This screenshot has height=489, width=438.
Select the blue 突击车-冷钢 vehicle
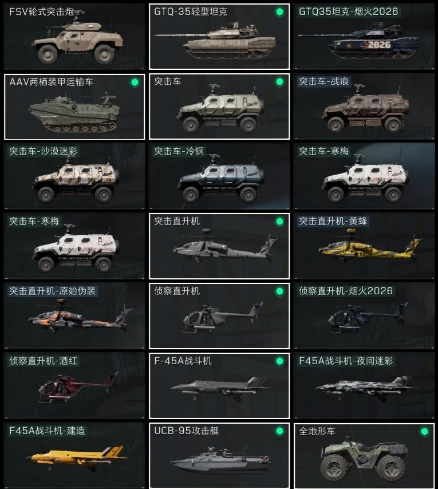tap(219, 176)
